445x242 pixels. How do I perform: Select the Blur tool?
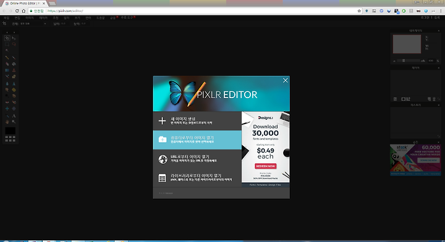point(7,83)
